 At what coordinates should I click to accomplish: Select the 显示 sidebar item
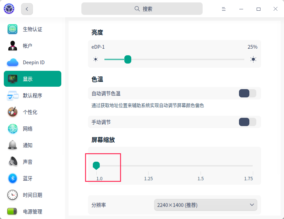pyautogui.click(x=33, y=79)
